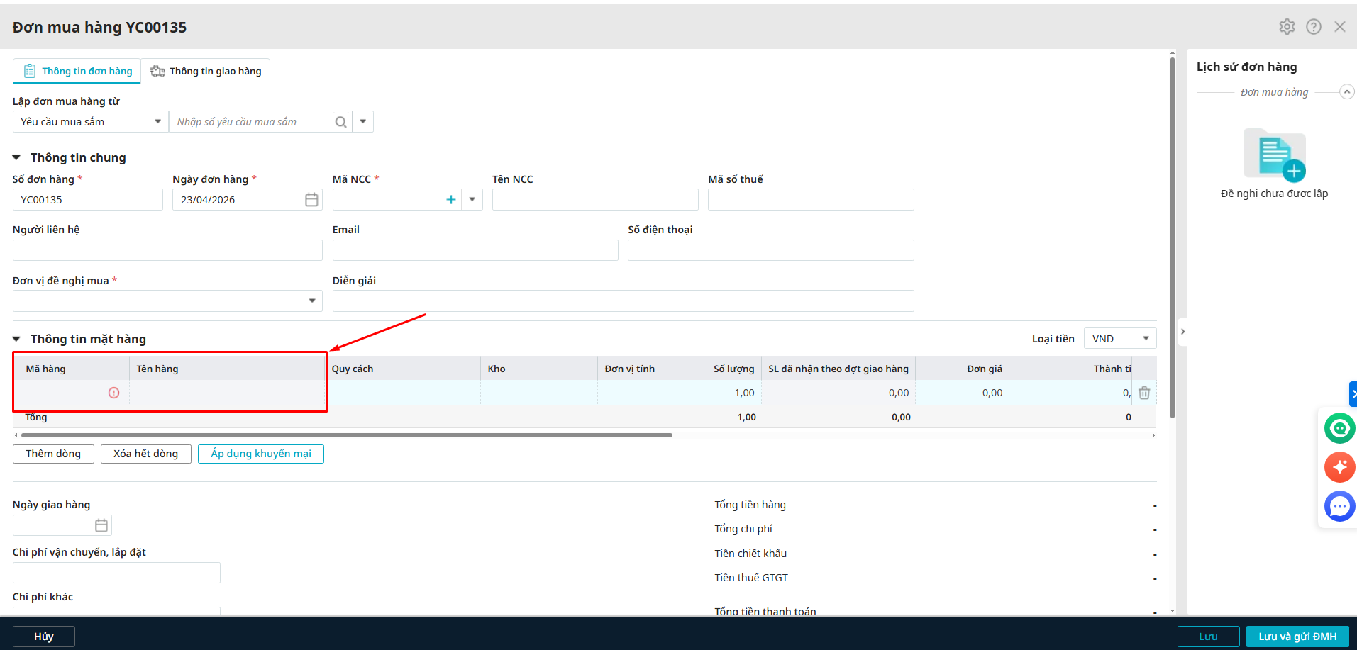This screenshot has width=1357, height=650.
Task: Click the horizontal scrollbar under item table
Action: (x=346, y=435)
